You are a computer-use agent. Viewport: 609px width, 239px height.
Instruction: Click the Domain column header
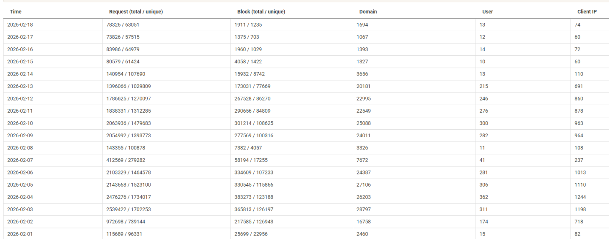coord(368,12)
